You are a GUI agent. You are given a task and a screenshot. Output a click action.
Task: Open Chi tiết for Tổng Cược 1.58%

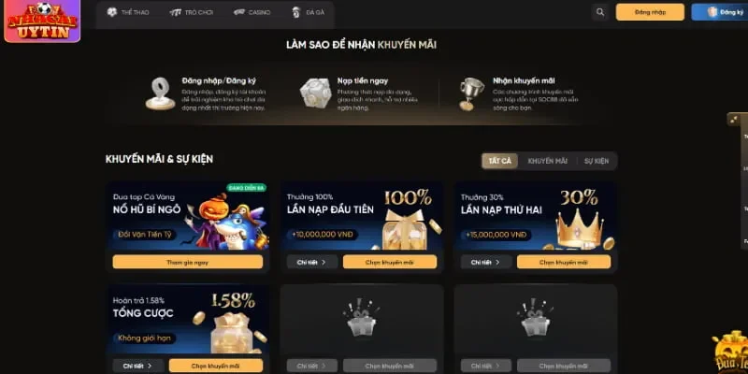(137, 366)
